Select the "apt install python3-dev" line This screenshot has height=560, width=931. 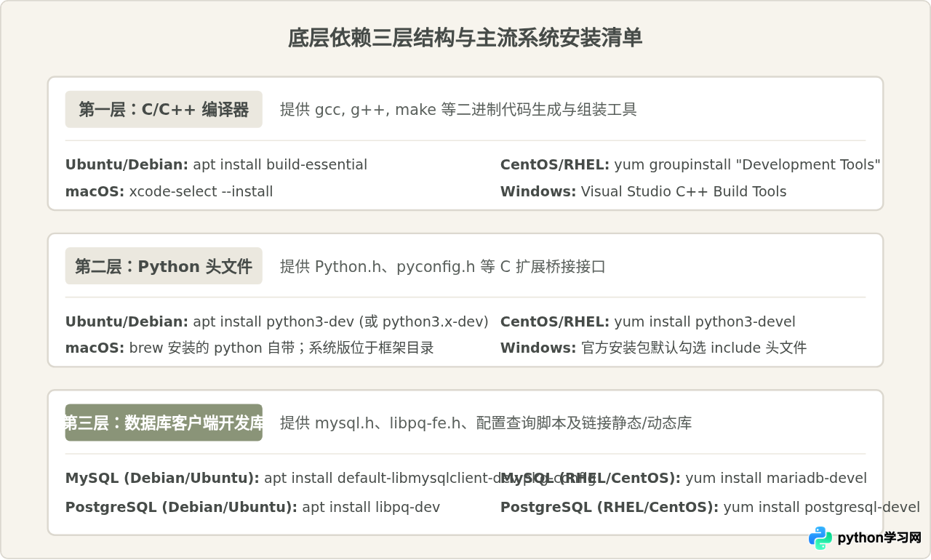[276, 321]
